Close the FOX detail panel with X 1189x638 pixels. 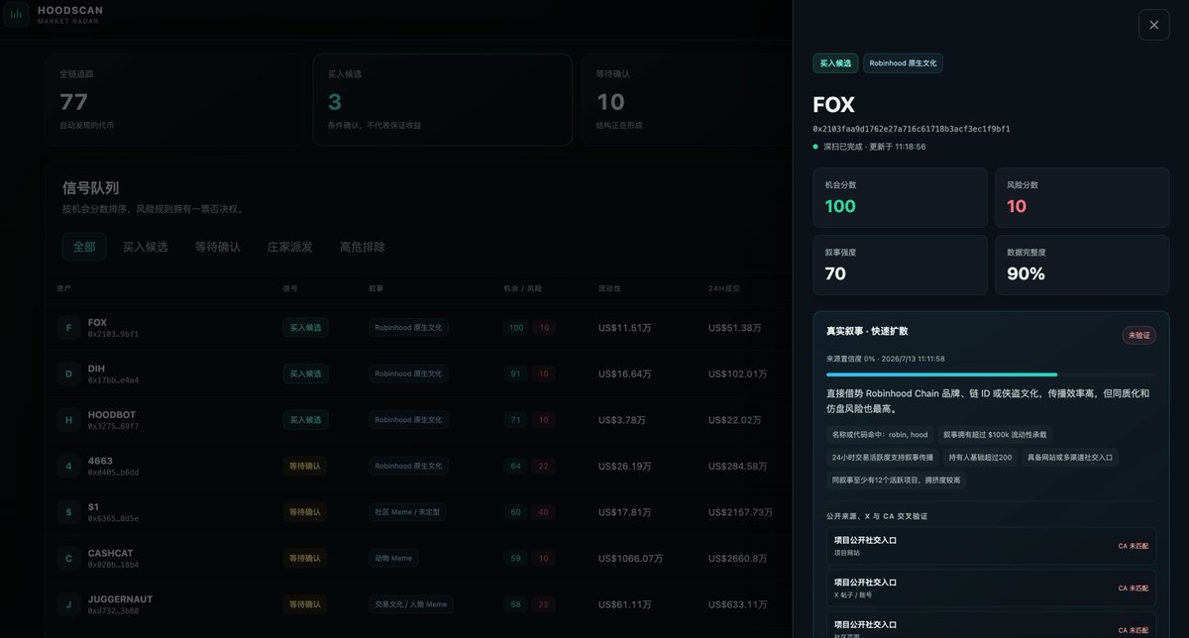(x=1153, y=25)
